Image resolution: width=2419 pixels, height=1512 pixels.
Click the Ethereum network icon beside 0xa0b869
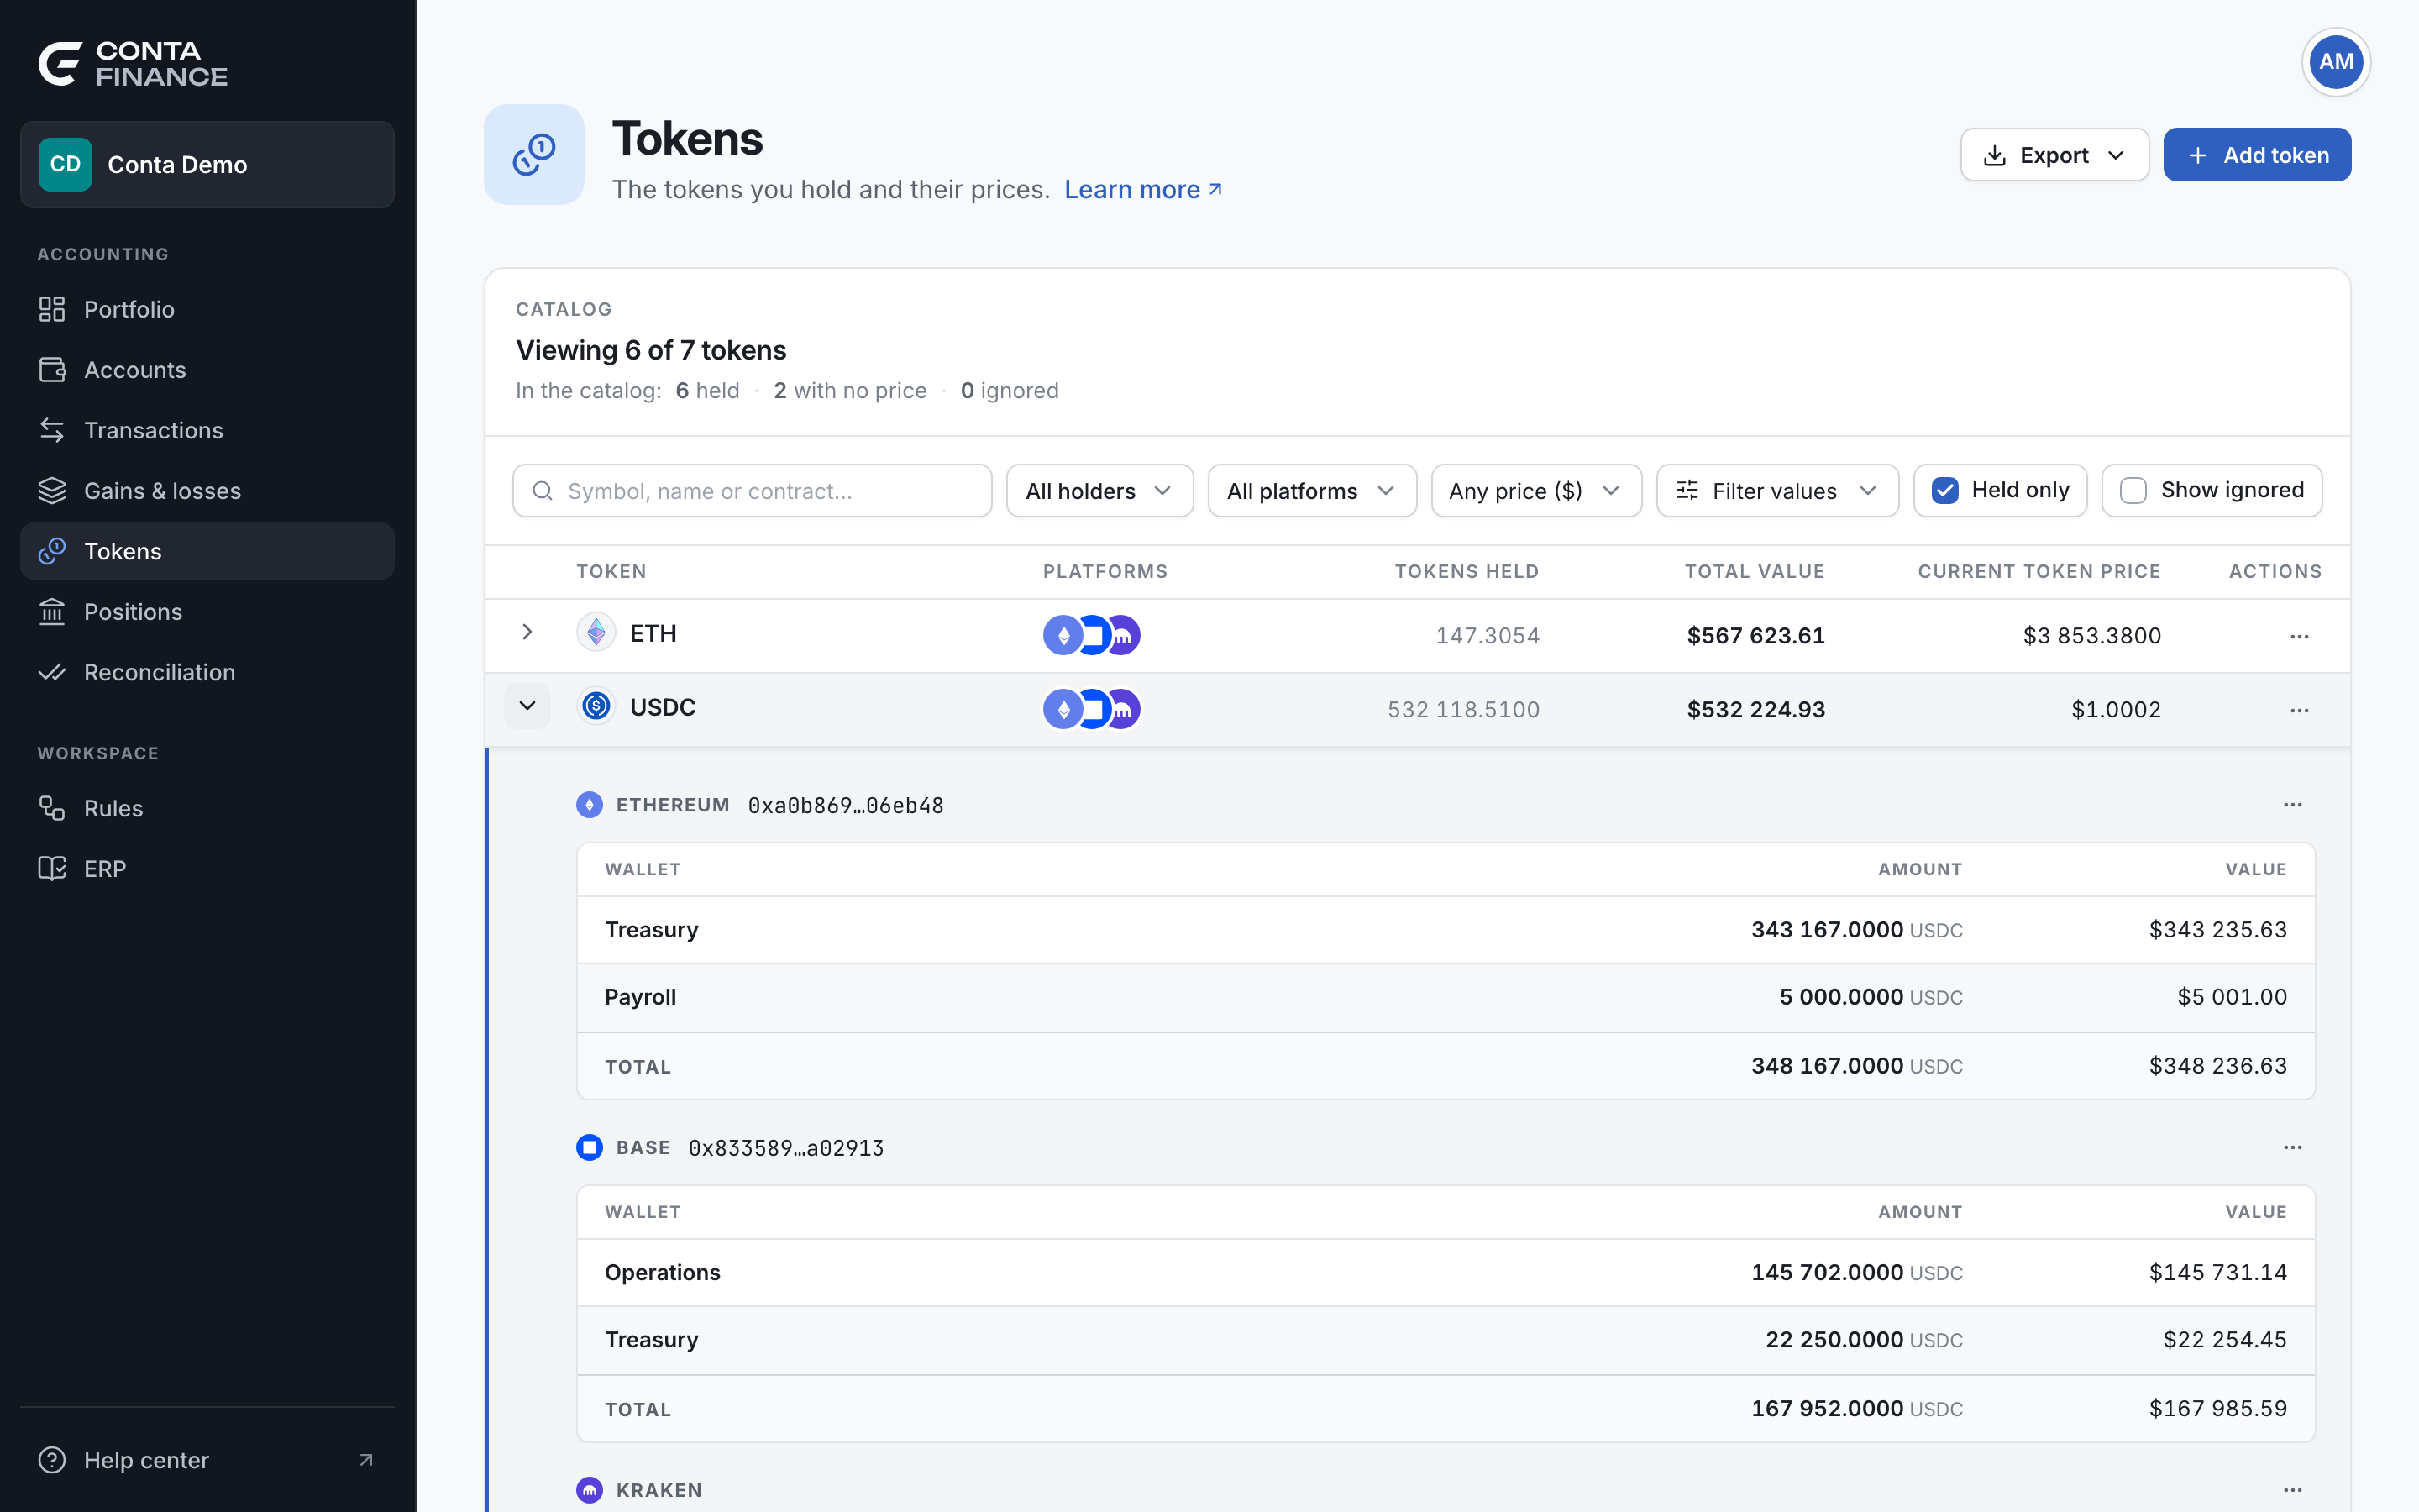(x=590, y=805)
